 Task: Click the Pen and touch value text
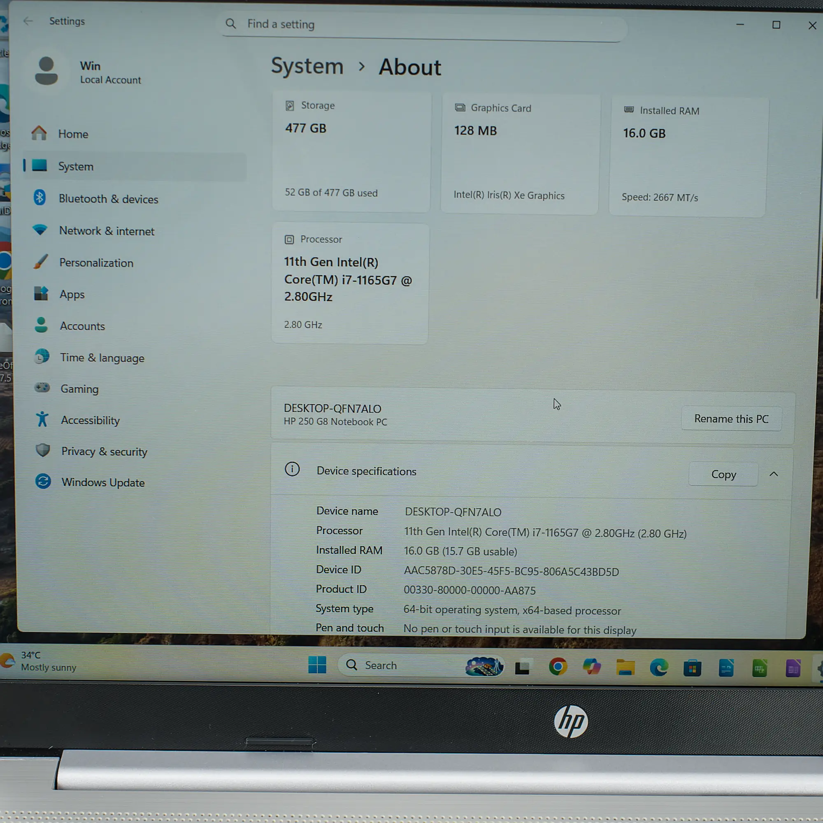[520, 629]
